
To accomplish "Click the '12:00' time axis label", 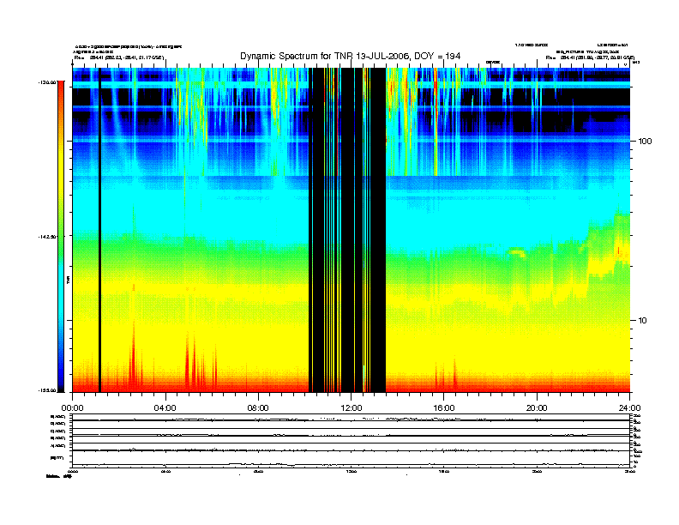I will point(352,408).
